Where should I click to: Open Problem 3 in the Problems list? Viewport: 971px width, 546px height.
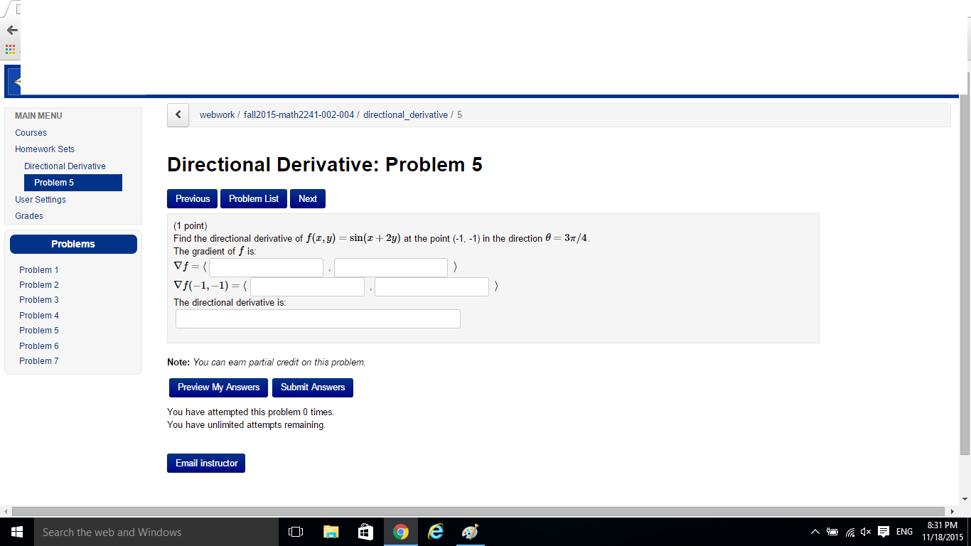(39, 300)
